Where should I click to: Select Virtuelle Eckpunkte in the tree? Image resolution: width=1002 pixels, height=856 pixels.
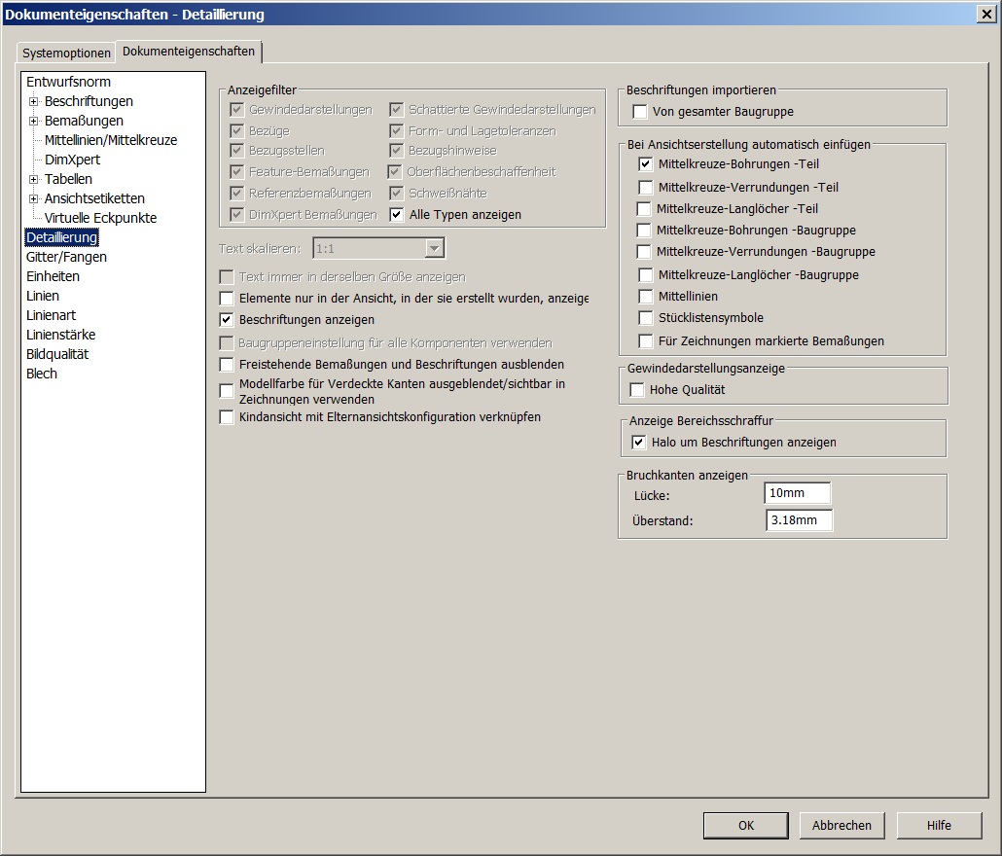[100, 218]
